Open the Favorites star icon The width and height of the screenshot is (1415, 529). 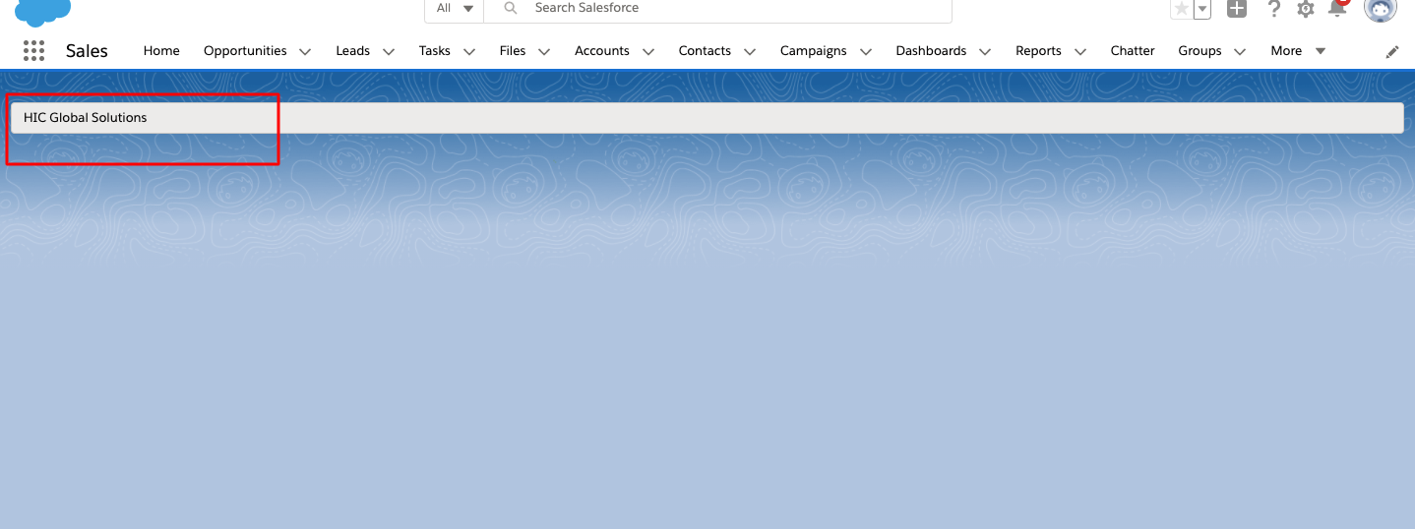coord(1182,9)
